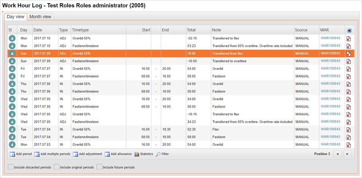Screen dimensions: 362x178
Task: Enable Include discarded periods checkbox
Action: [11, 167]
